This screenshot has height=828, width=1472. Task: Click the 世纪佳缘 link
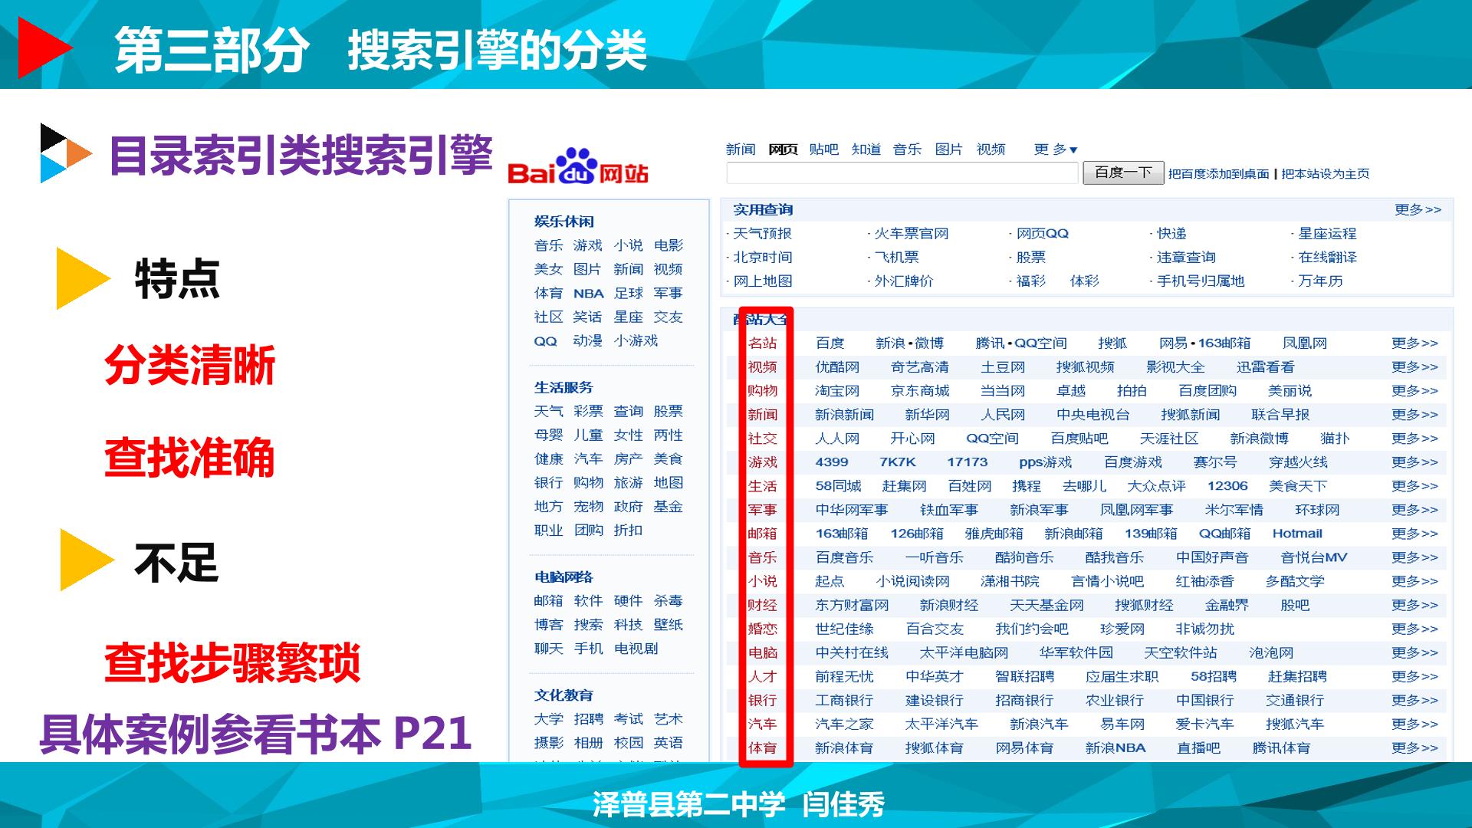pyautogui.click(x=844, y=629)
